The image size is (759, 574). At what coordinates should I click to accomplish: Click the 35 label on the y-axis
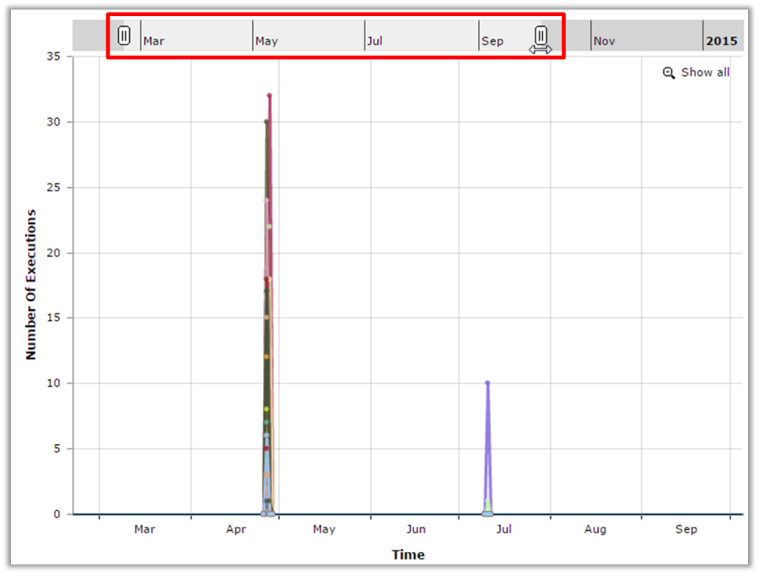point(55,56)
